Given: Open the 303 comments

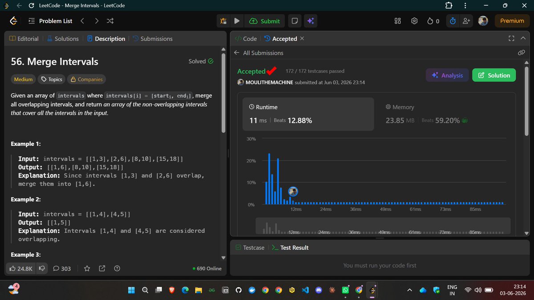Looking at the screenshot, I should tap(61, 268).
